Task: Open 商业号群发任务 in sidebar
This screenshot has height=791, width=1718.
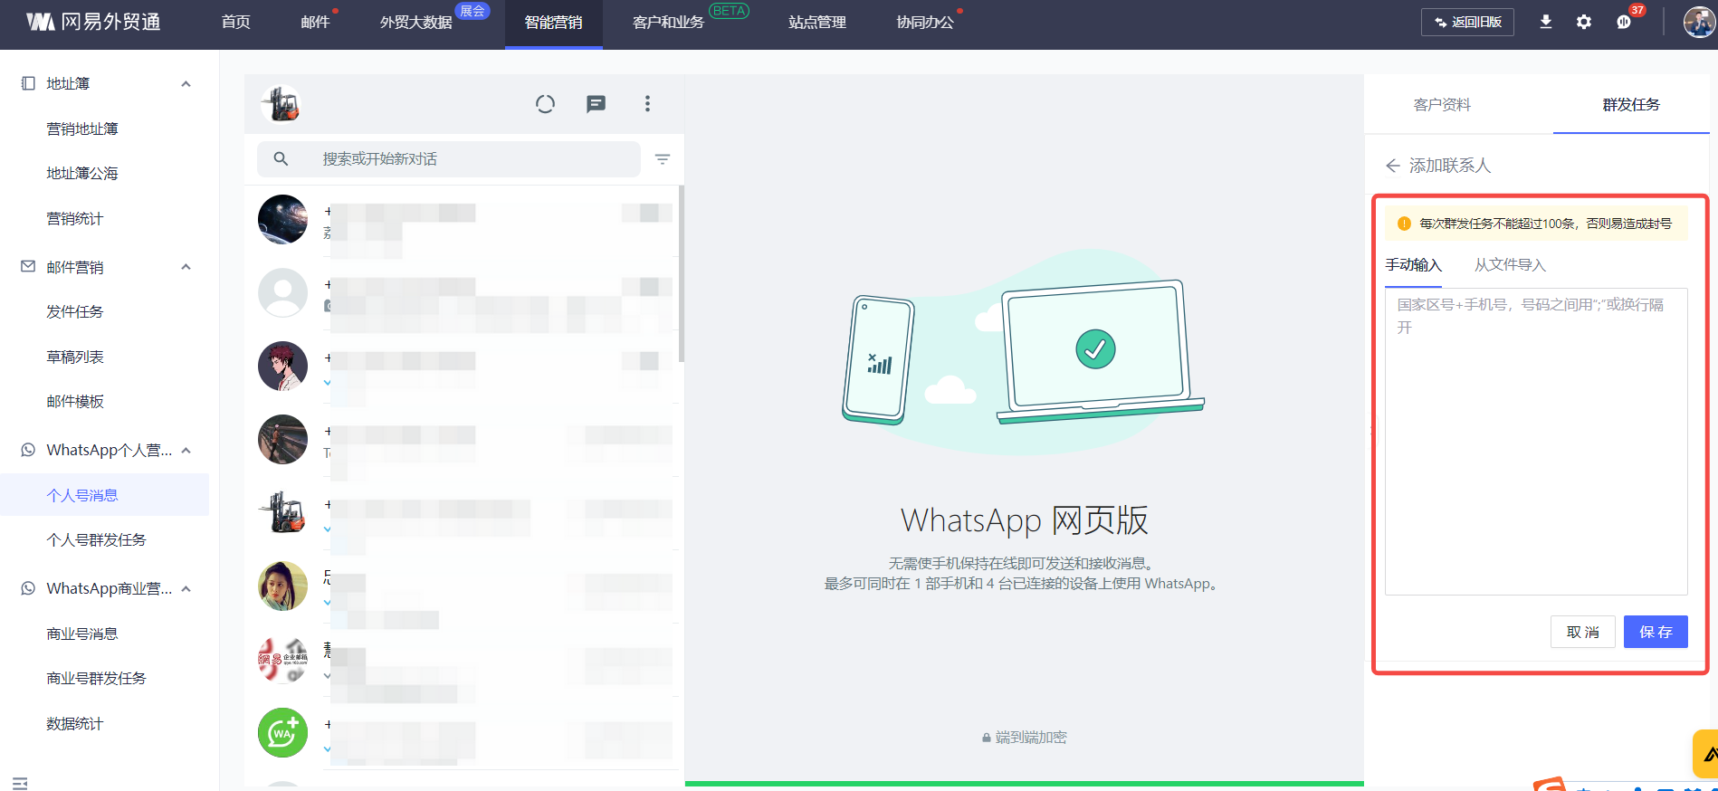Action: (96, 678)
